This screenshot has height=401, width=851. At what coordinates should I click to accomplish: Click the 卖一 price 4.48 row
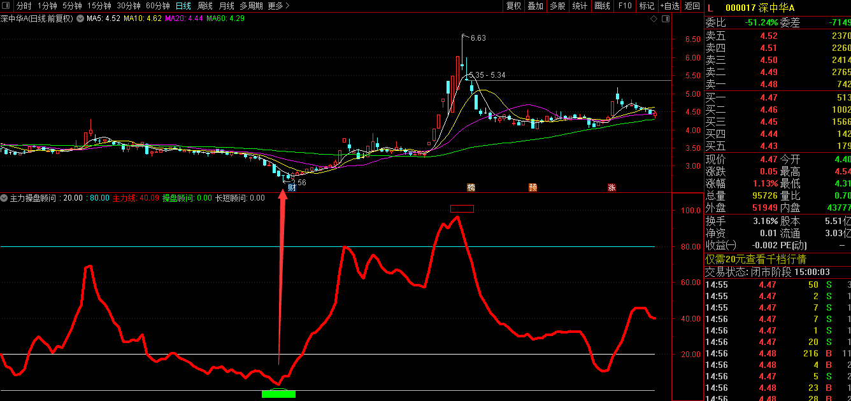(778, 84)
